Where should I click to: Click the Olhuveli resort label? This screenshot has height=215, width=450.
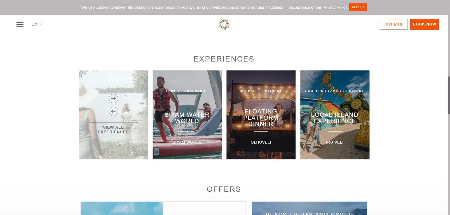[x=261, y=142]
